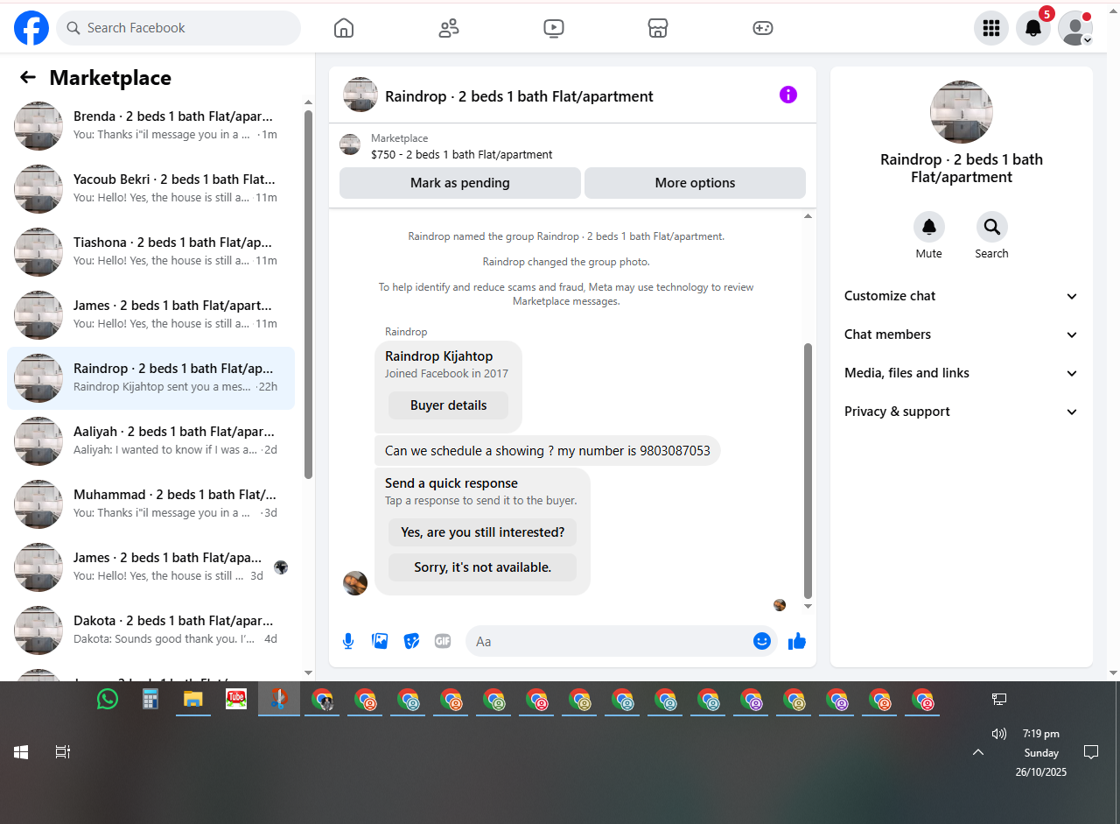Click the conversation list scrollbar
1120x824 pixels.
click(x=308, y=294)
